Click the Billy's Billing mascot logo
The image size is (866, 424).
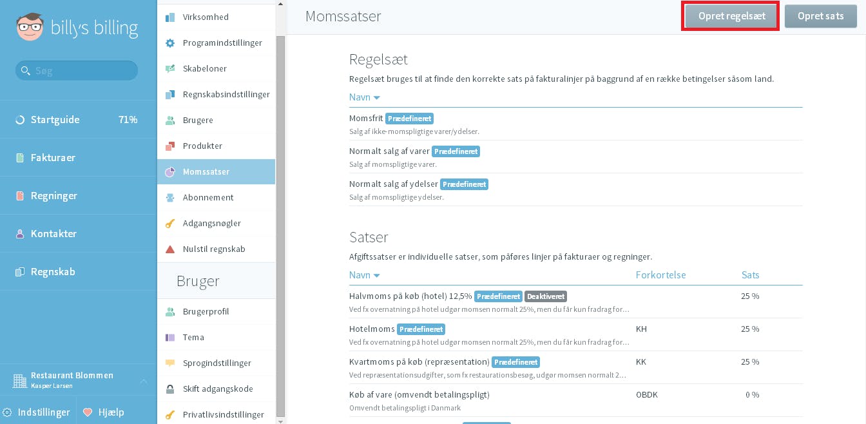[30, 27]
